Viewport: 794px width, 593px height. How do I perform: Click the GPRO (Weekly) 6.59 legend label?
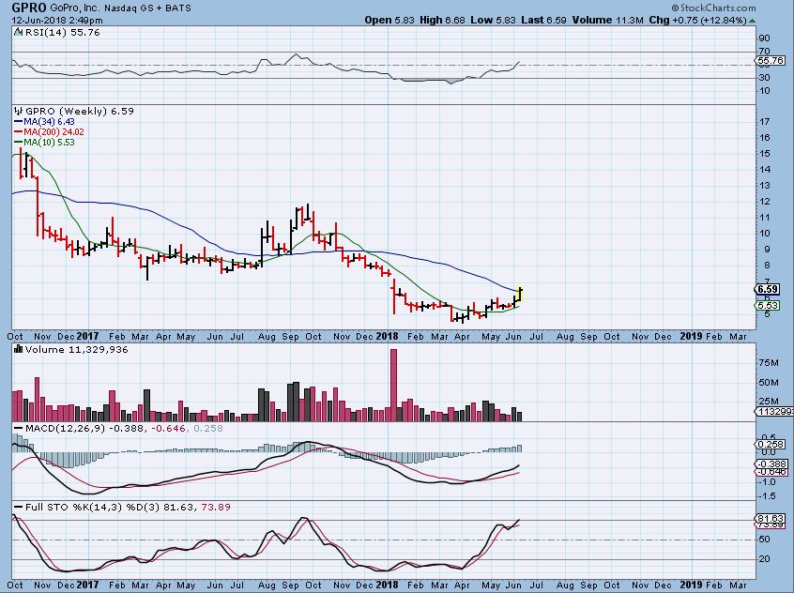(80, 111)
